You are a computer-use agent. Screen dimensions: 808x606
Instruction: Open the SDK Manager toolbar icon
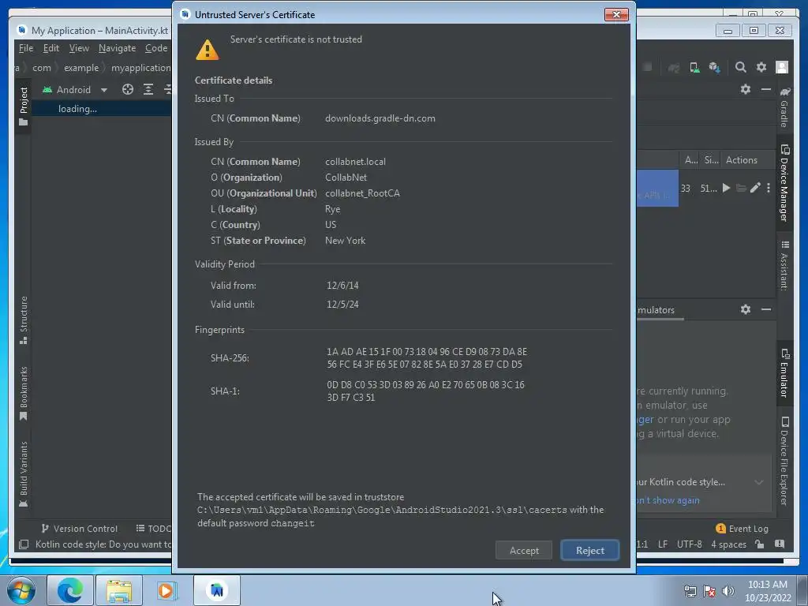pyautogui.click(x=714, y=68)
